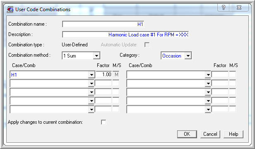Click the question mark help button in title bar
Viewport: 255px width, 149px height.
(224, 7)
